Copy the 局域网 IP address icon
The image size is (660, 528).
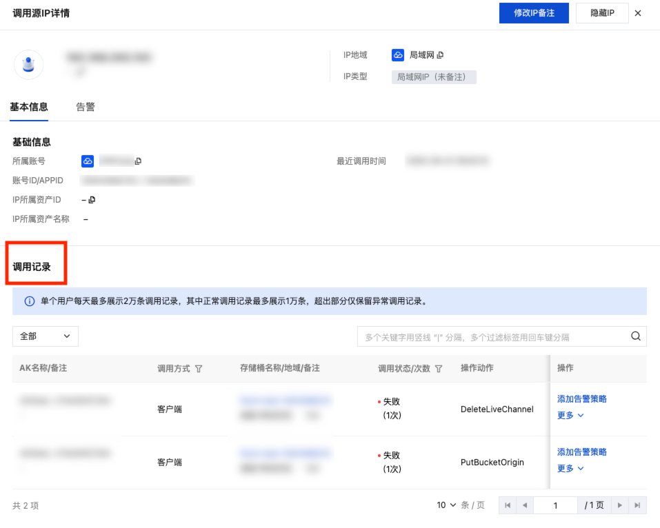[440, 55]
